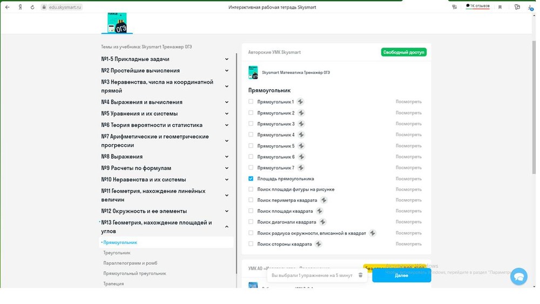Click Посмотреть for Поиск площади фигуры на рисунке
The height and width of the screenshot is (304, 540).
[x=408, y=190]
